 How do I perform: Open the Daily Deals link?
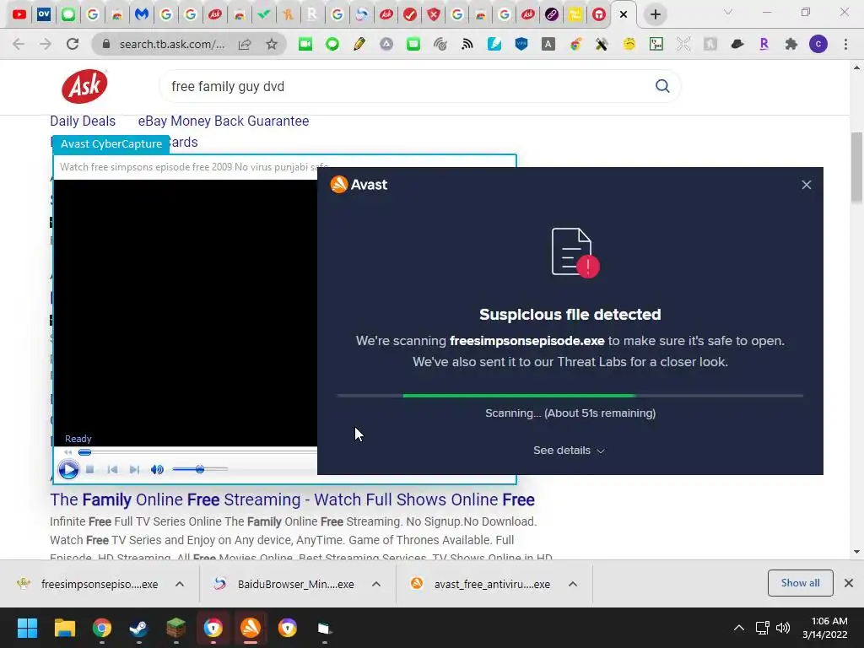point(83,121)
